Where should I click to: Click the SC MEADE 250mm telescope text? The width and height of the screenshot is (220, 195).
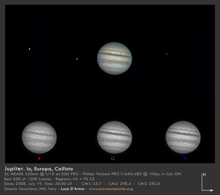(x=21, y=174)
